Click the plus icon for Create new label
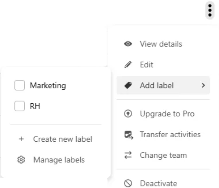The height and width of the screenshot is (188, 219). point(21,139)
